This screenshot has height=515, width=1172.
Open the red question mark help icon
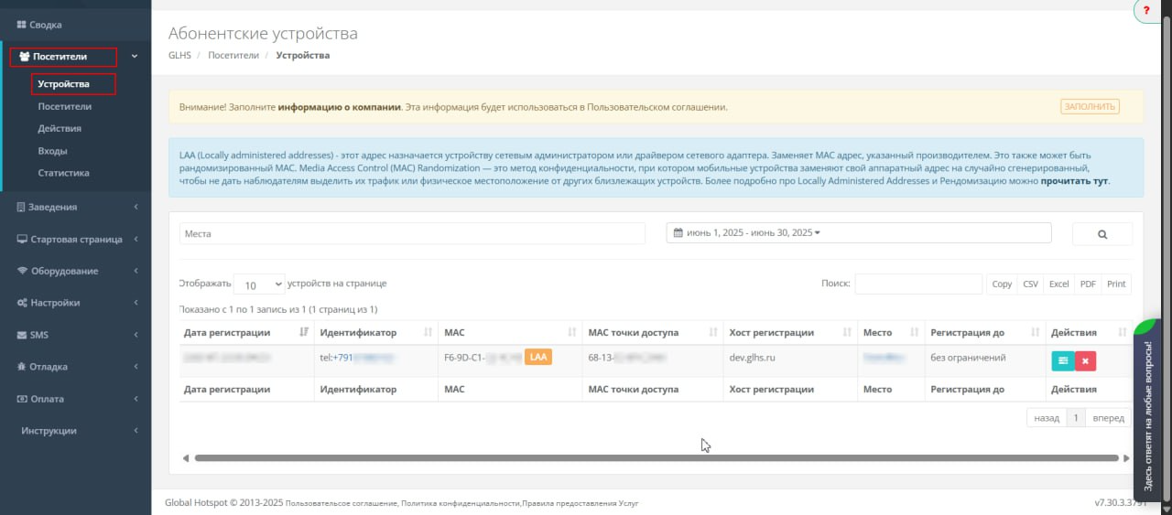click(x=1146, y=10)
